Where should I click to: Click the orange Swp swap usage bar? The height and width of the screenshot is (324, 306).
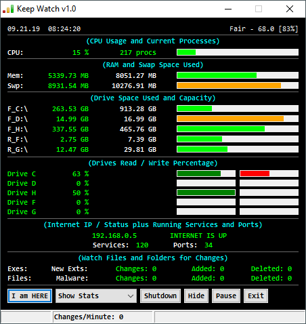click(x=238, y=85)
